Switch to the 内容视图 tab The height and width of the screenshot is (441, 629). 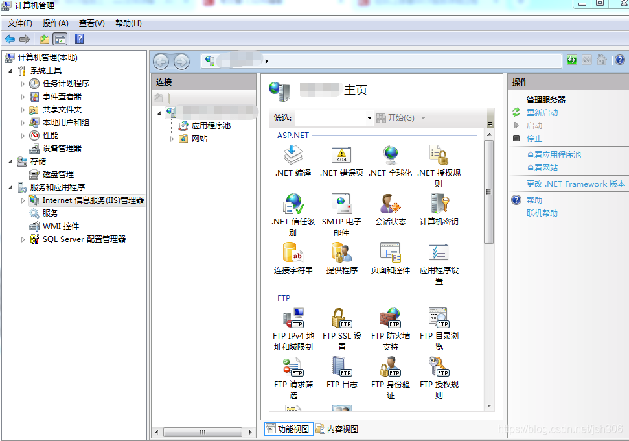(341, 428)
